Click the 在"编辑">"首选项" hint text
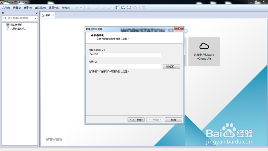The height and width of the screenshot is (151, 268). [109, 71]
